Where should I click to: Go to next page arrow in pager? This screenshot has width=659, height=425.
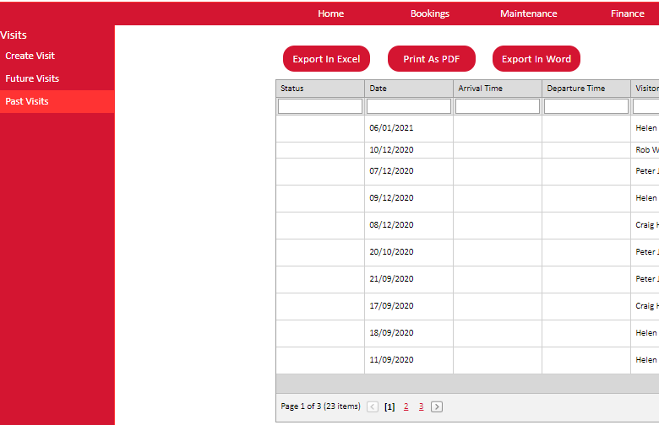click(437, 406)
